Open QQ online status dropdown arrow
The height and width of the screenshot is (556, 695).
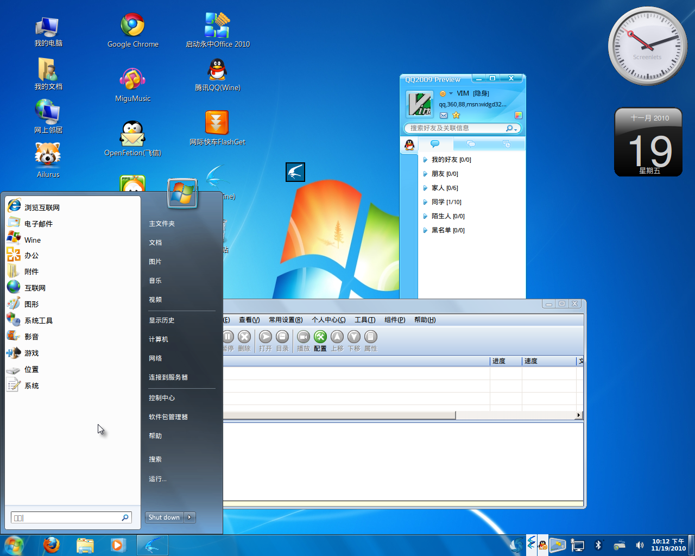click(x=451, y=93)
